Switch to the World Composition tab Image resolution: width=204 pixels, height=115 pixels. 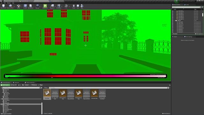click(x=30, y=82)
